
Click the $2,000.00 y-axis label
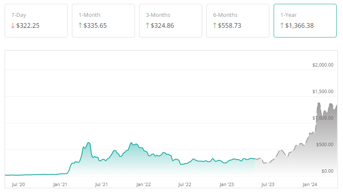[x=323, y=65]
